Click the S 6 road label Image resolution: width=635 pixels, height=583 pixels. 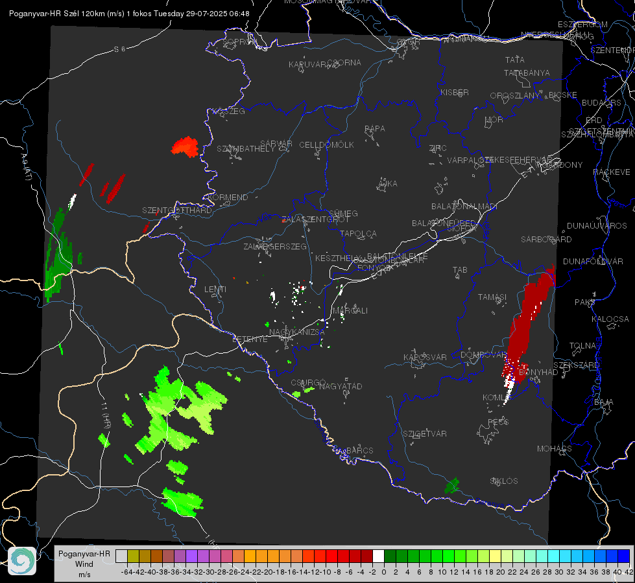pyautogui.click(x=120, y=49)
